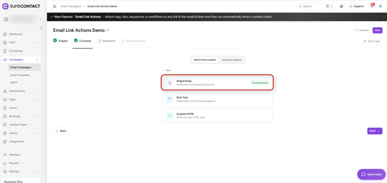Open Bookings in sidebar
387x183 pixels.
click(21, 116)
